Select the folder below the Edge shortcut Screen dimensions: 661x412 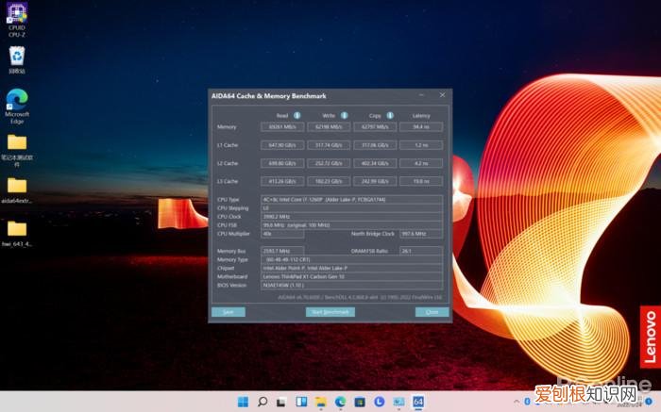coord(17,150)
